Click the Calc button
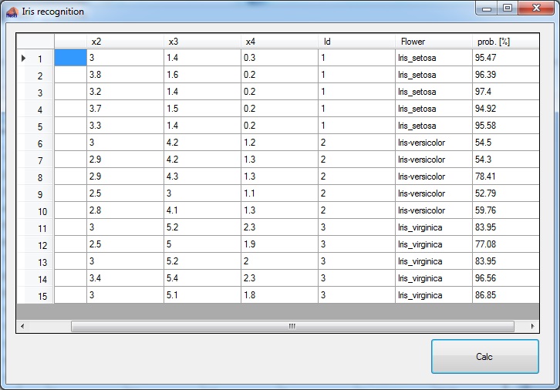The image size is (560, 390). click(x=484, y=357)
